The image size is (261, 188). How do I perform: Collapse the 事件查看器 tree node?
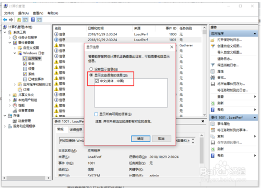(x=10, y=43)
